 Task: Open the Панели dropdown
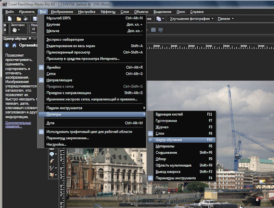tap(226, 19)
